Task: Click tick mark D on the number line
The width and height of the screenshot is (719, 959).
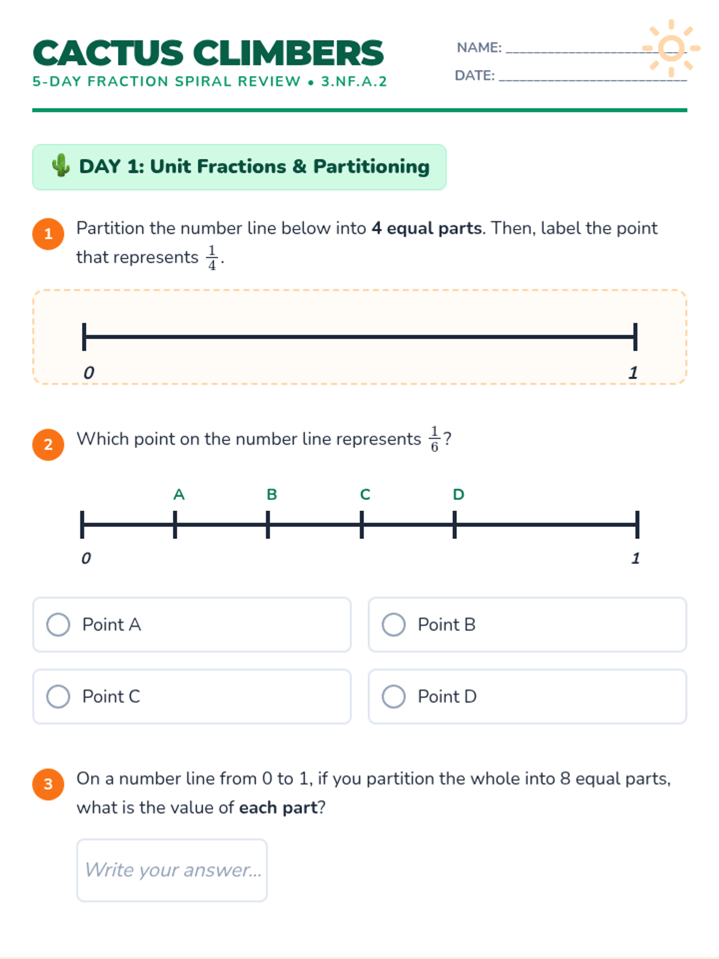Action: pos(455,525)
